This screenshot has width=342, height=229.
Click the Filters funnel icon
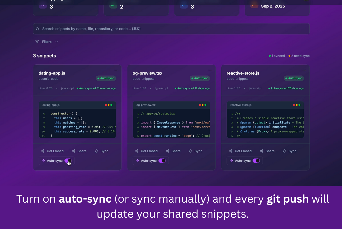pos(37,42)
